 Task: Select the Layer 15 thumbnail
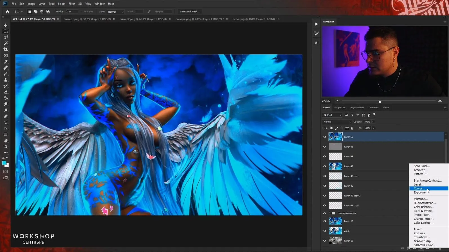click(335, 241)
